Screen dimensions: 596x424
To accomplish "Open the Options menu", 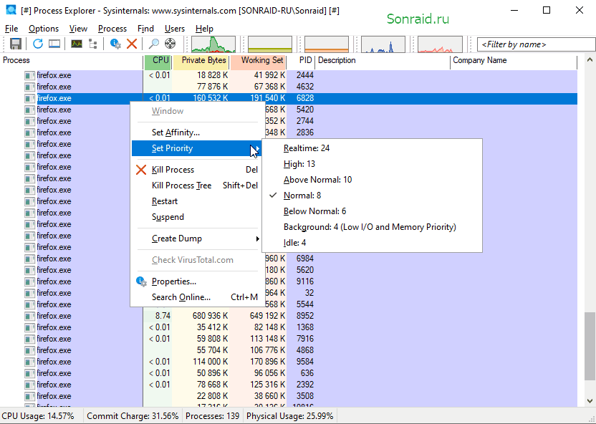I will (43, 29).
